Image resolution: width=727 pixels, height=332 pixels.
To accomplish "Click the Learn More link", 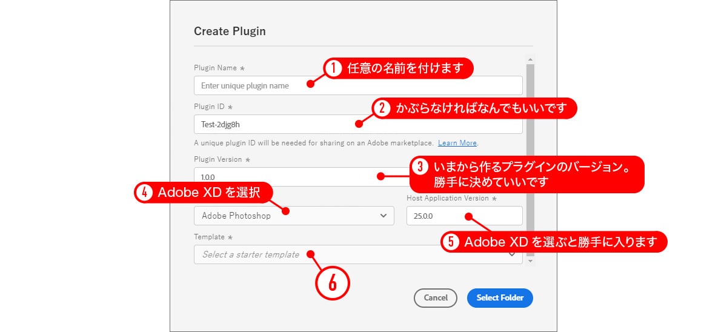I will [x=457, y=143].
